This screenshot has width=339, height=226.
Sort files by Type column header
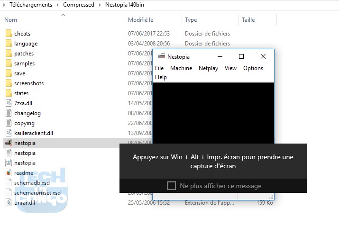click(191, 20)
